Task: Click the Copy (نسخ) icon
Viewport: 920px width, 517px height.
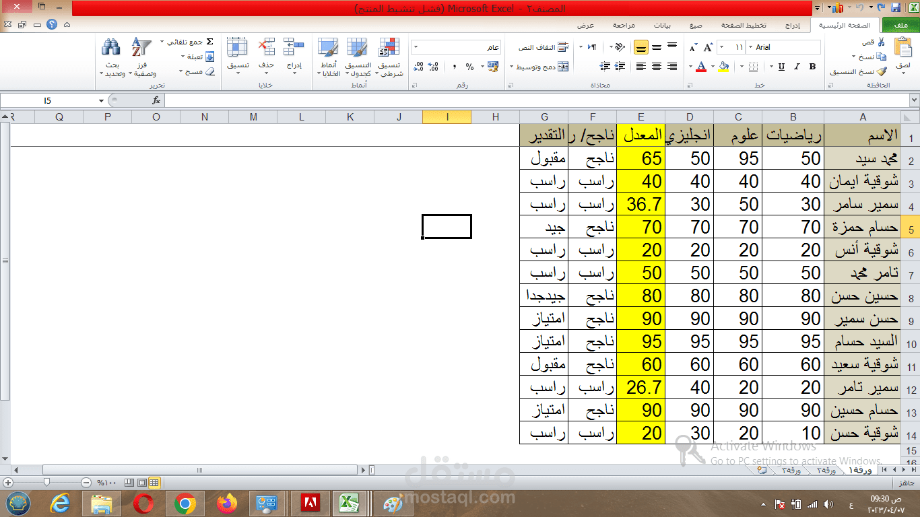Action: 882,57
